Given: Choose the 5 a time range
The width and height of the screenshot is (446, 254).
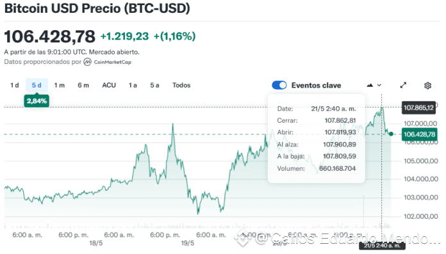Looking at the screenshot, I should [154, 85].
